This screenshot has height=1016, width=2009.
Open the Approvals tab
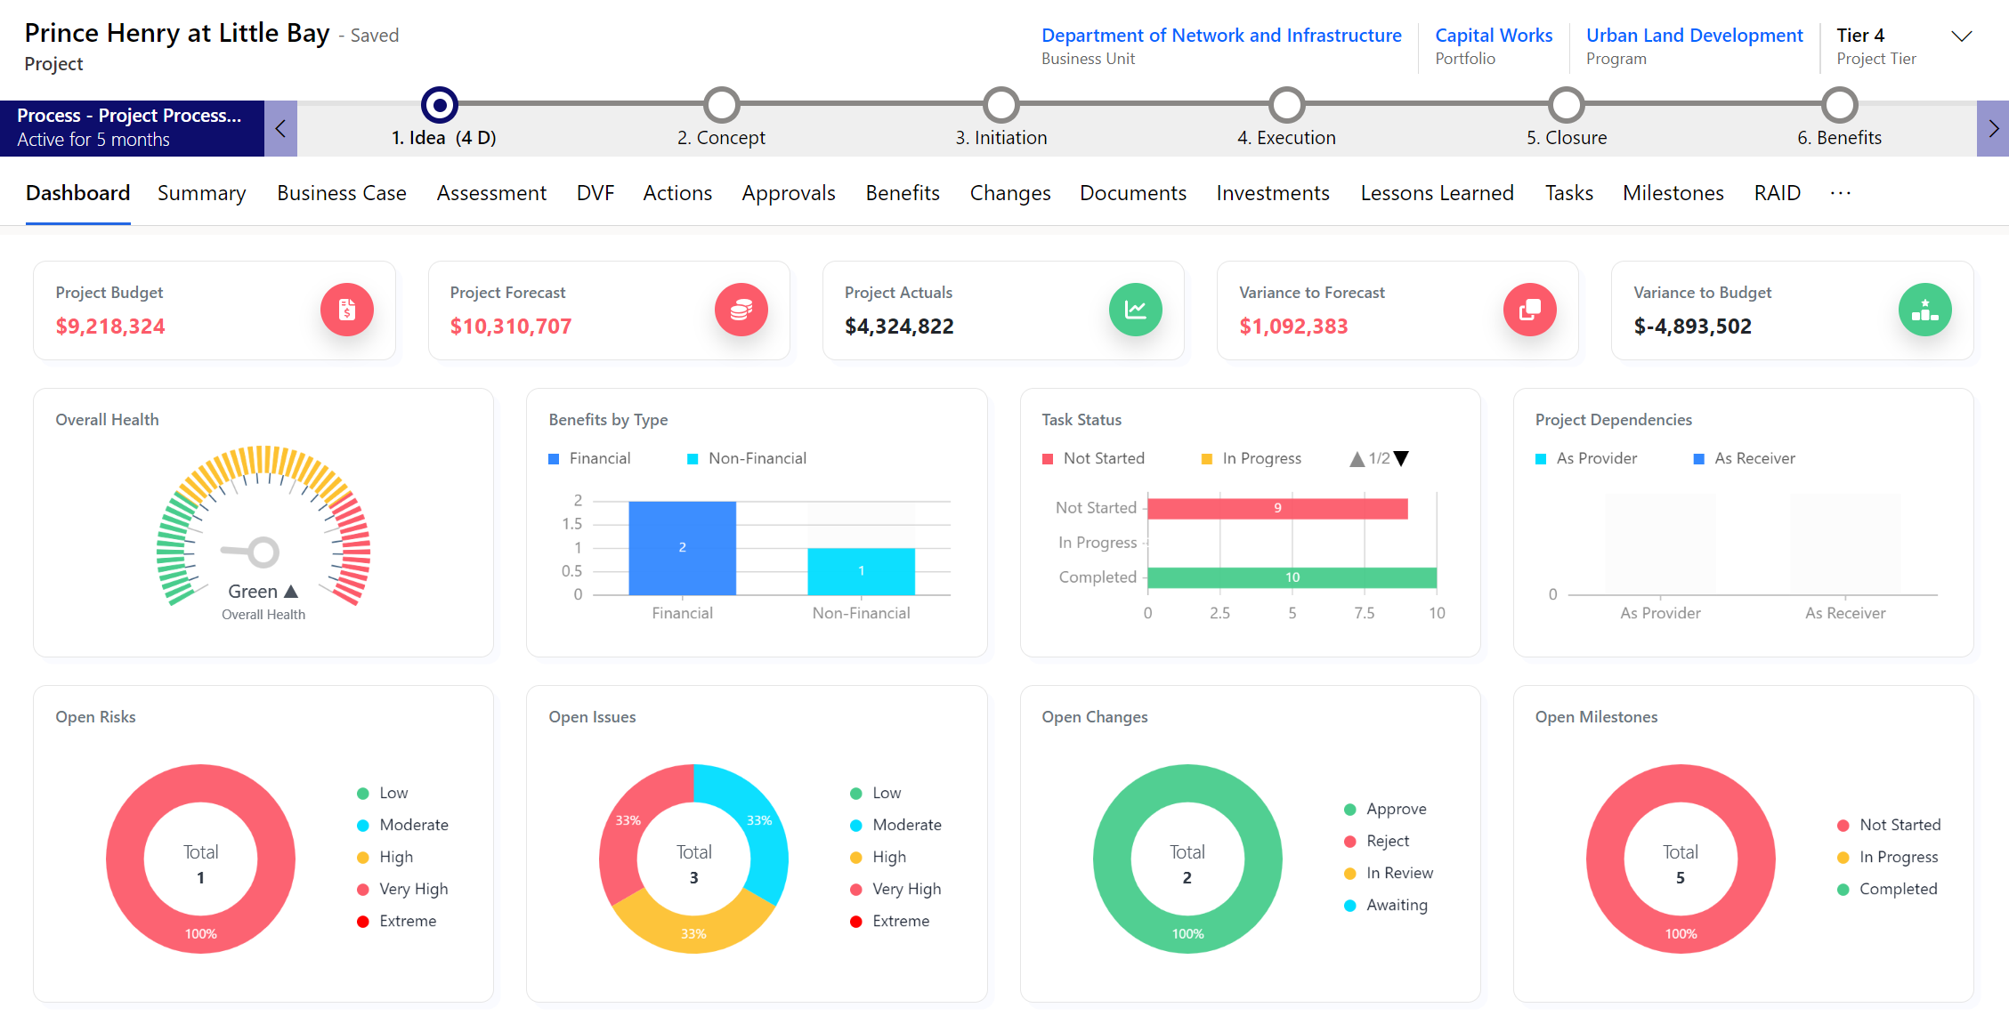click(789, 193)
